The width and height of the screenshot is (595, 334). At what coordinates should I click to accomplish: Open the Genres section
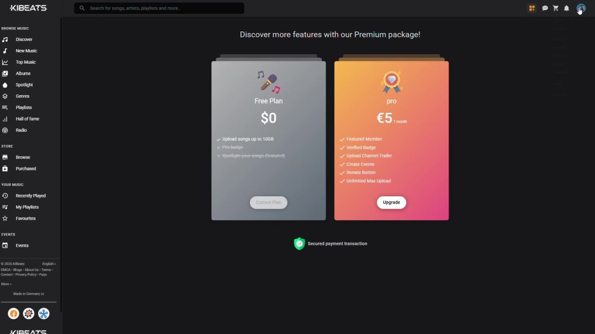coord(23,96)
